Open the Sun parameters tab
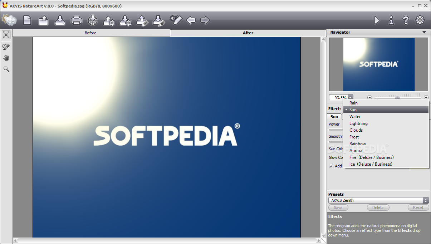 pyautogui.click(x=334, y=117)
